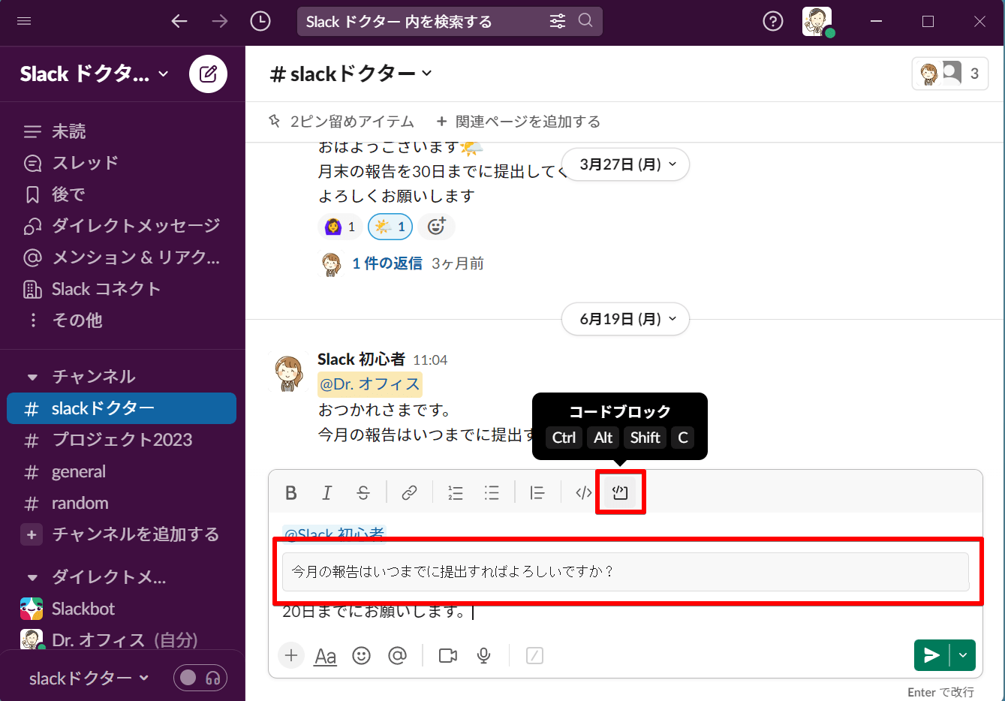Open history with the clock icon
The height and width of the screenshot is (701, 1005).
click(x=260, y=21)
